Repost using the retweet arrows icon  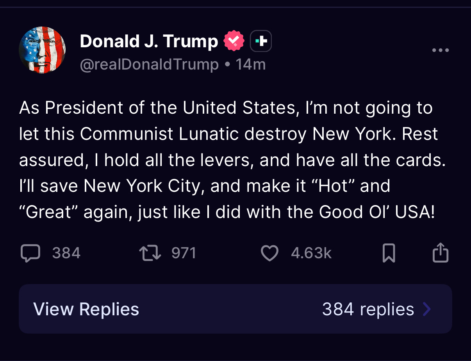point(150,253)
